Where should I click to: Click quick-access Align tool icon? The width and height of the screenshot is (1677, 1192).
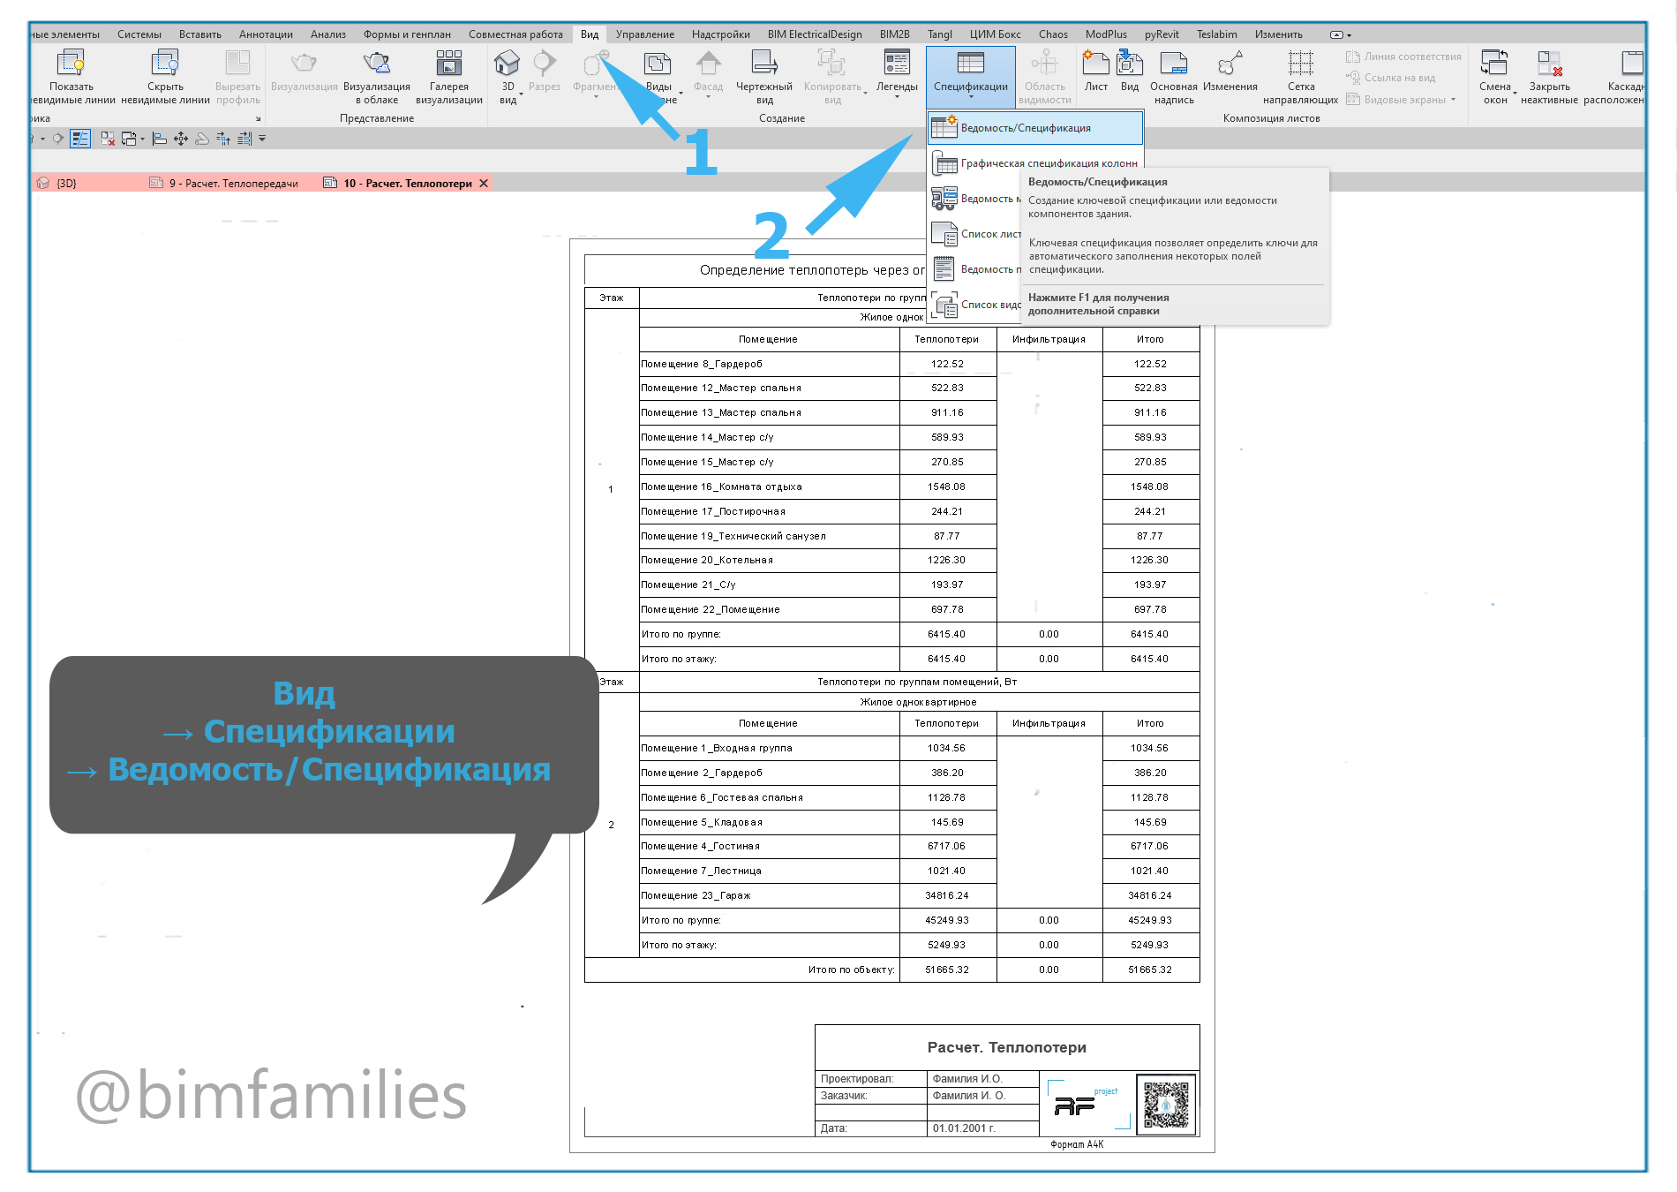pyautogui.click(x=160, y=139)
